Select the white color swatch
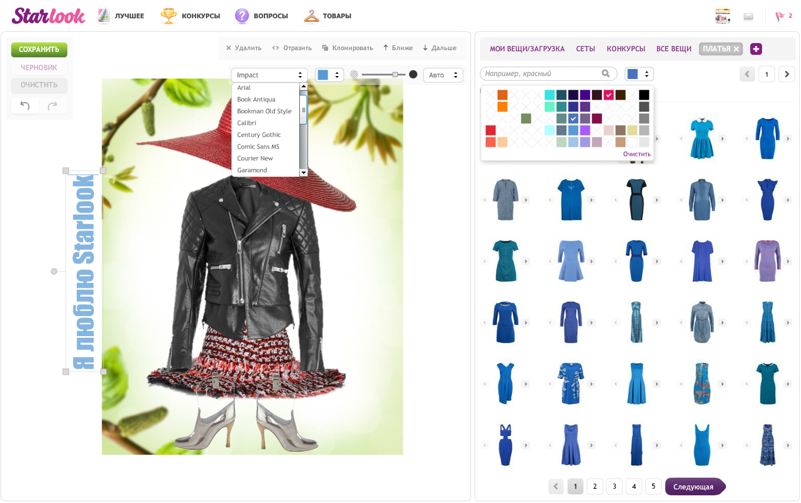Screen dimensions: 801x503 pos(632,142)
